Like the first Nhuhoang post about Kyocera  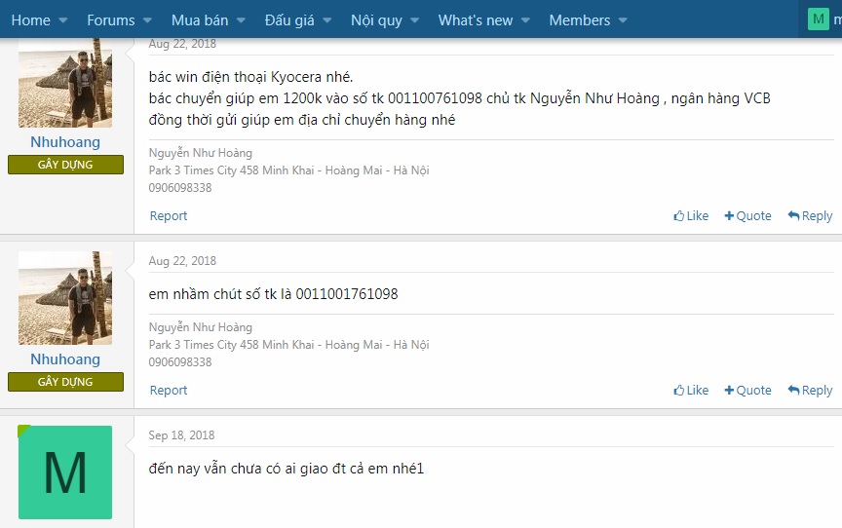(x=691, y=216)
